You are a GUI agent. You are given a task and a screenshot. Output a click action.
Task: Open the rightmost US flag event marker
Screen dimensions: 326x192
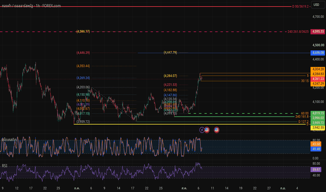coord(217,130)
